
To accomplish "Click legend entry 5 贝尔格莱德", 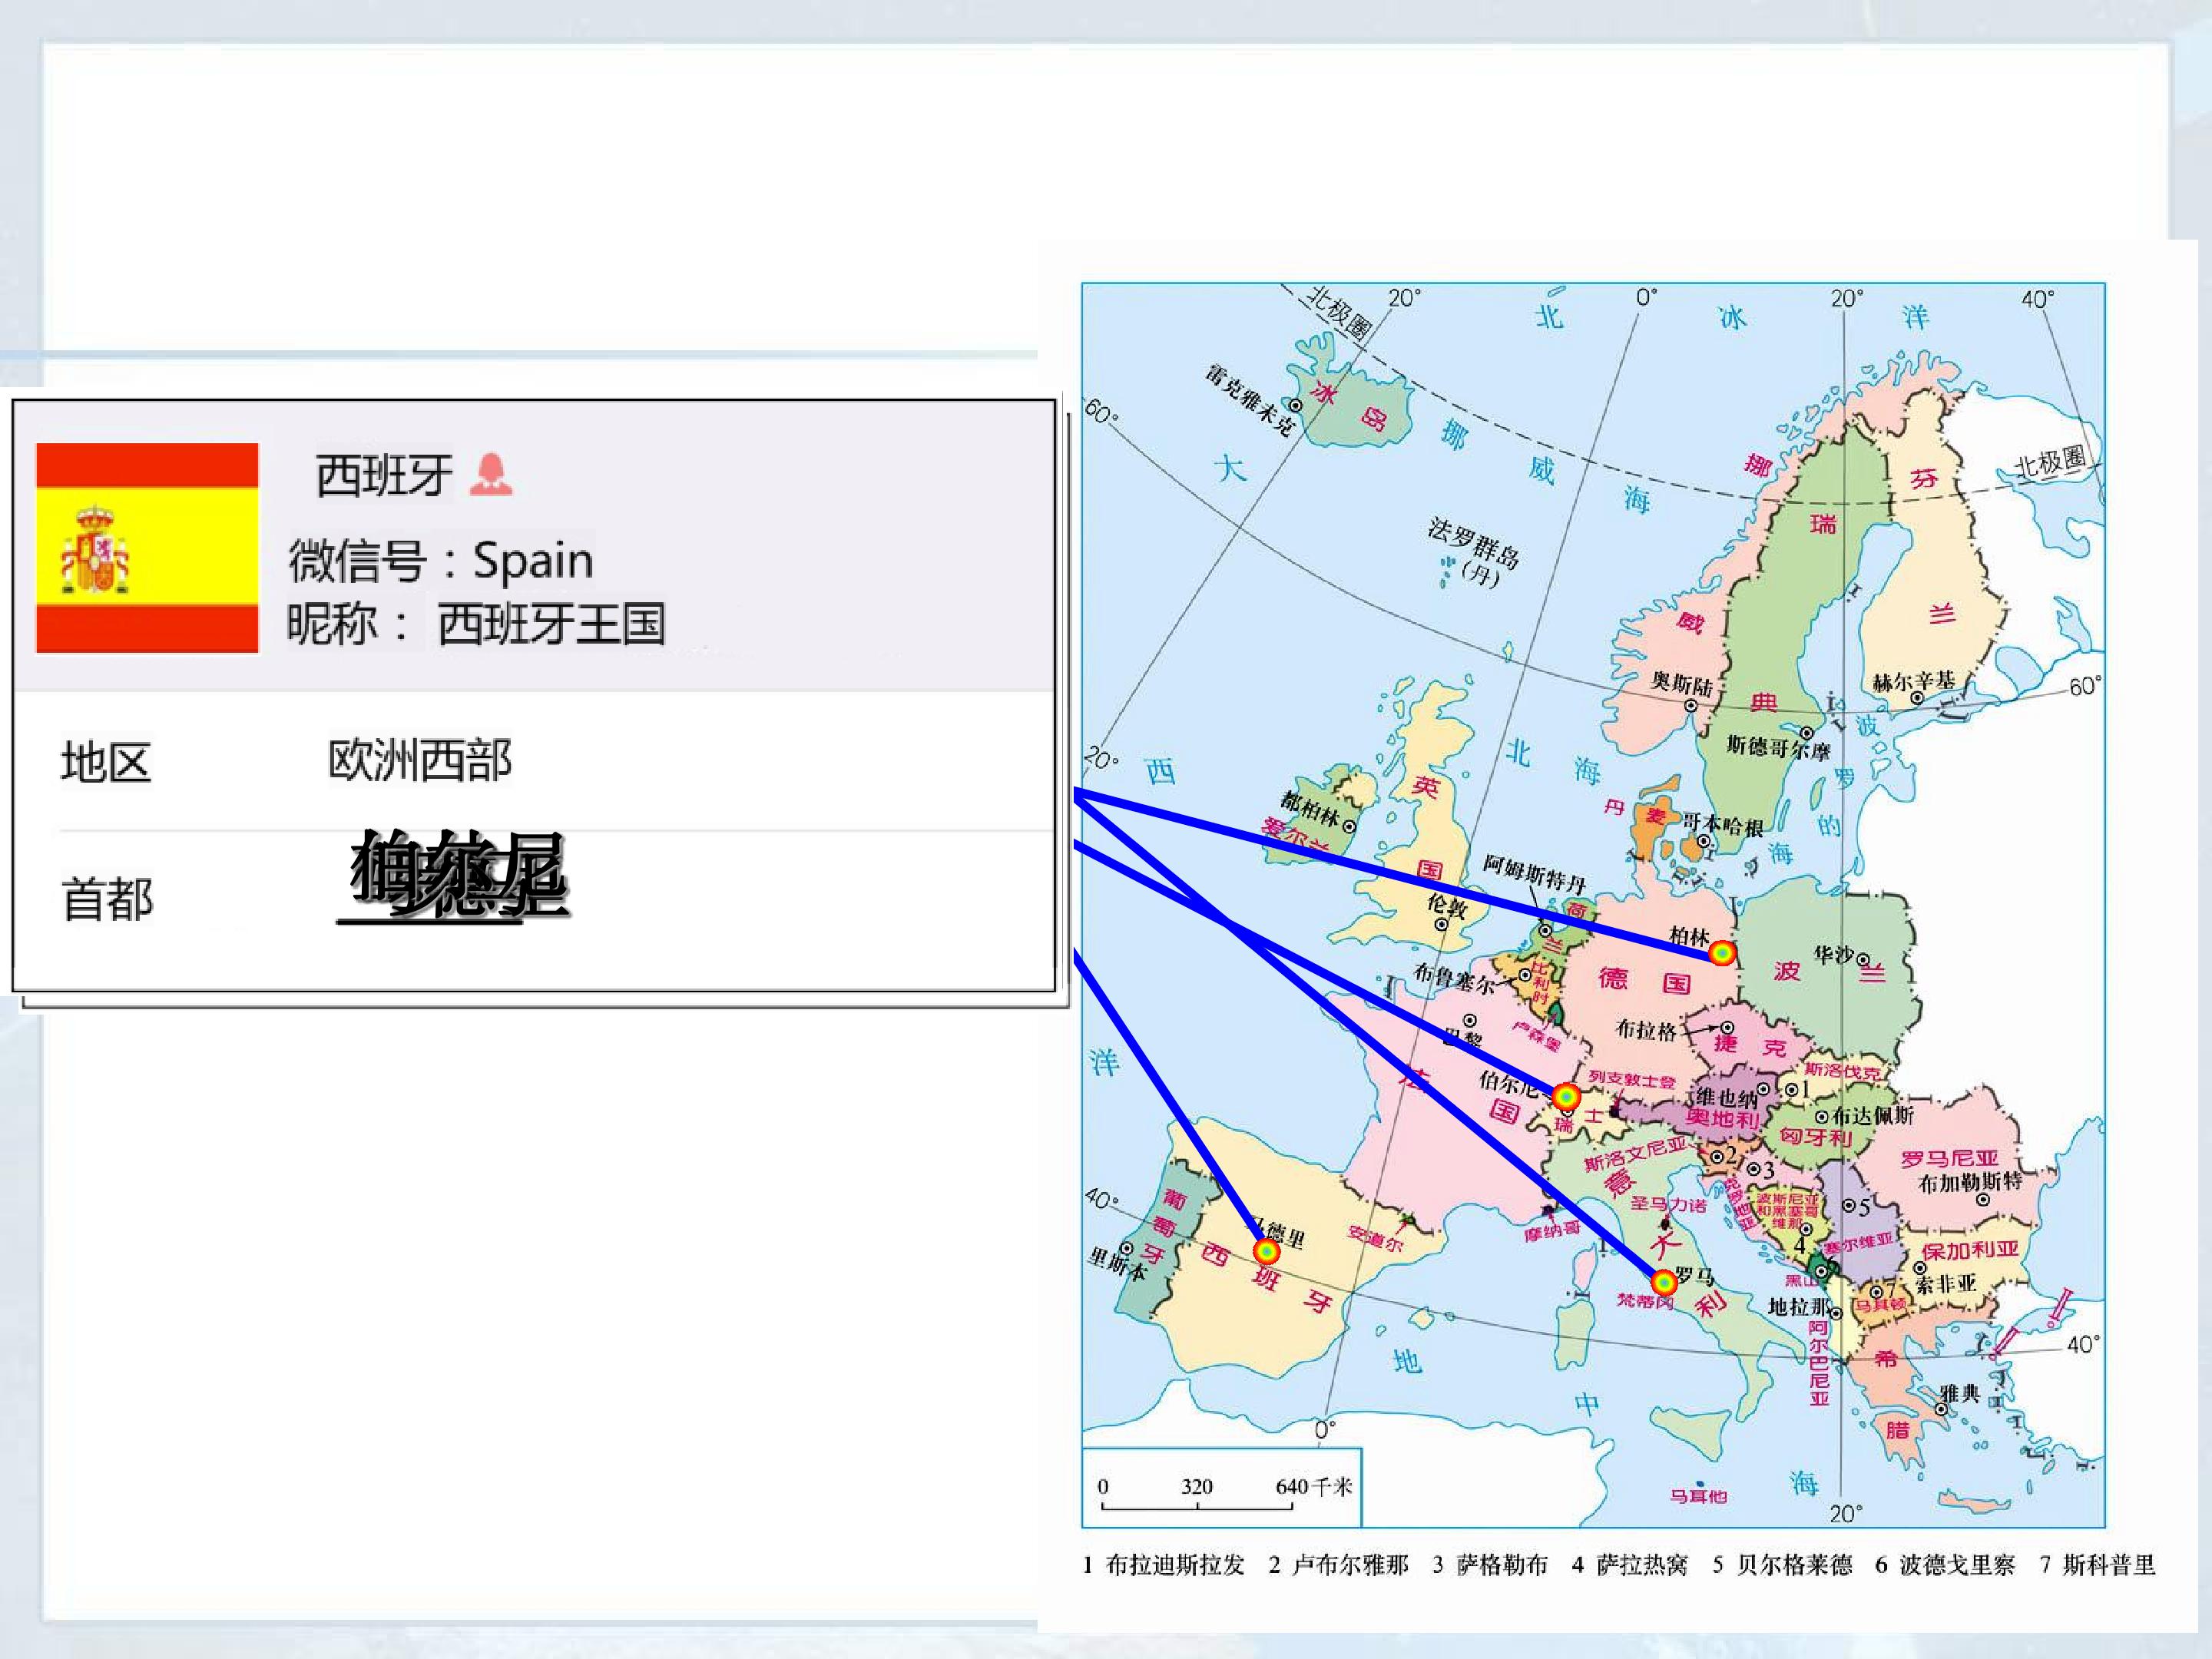I will [x=1782, y=1565].
